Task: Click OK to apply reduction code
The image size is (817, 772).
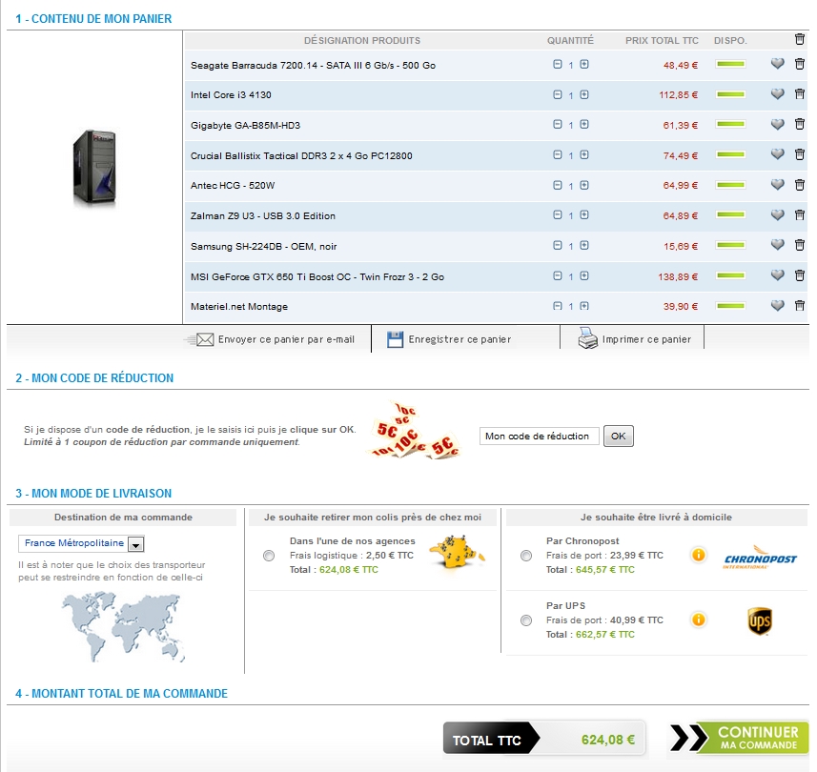Action: pos(619,436)
